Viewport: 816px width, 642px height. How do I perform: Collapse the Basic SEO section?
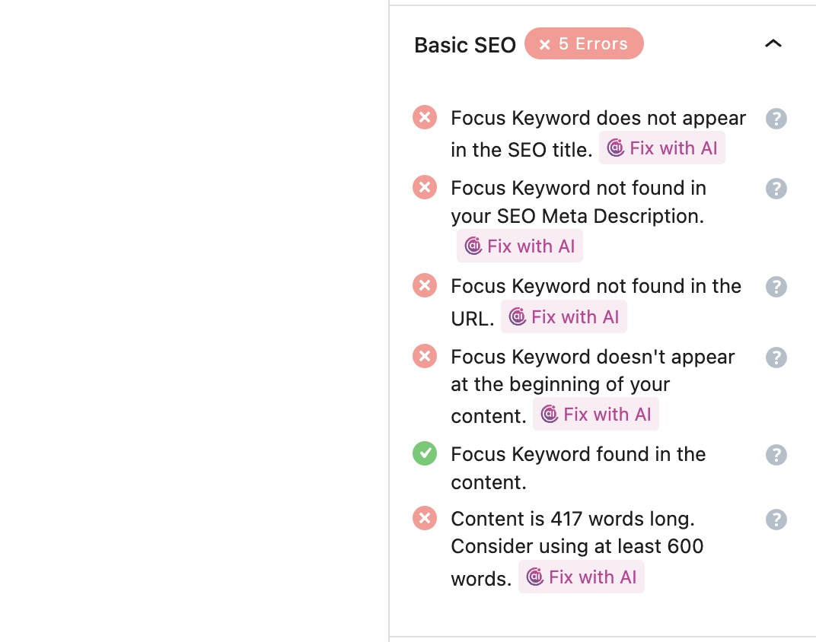point(773,43)
